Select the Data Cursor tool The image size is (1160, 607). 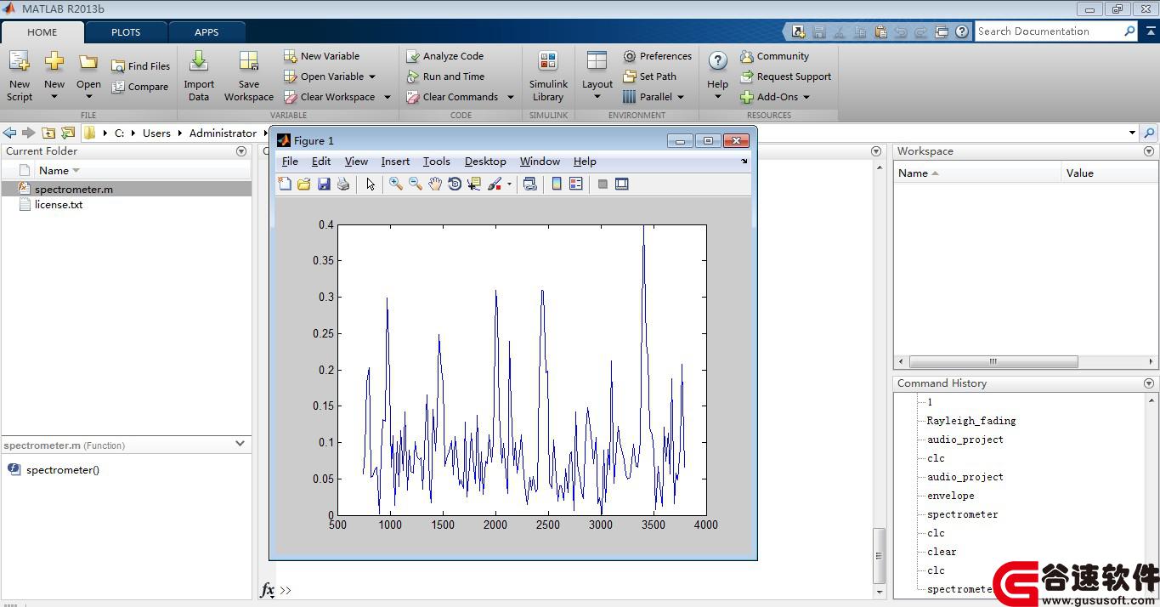point(474,184)
